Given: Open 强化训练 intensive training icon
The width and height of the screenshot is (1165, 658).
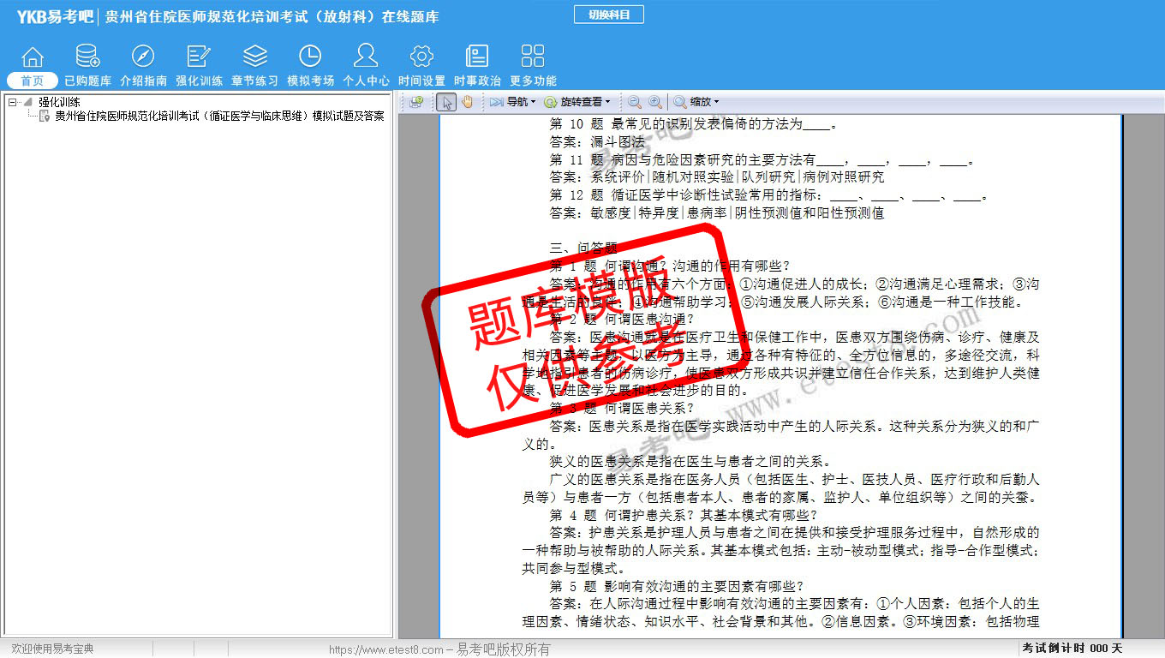Looking at the screenshot, I should (x=199, y=57).
